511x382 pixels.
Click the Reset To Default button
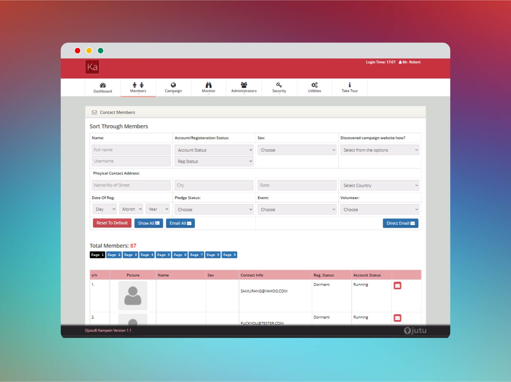click(112, 223)
